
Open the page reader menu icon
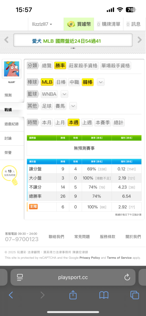pos(20,277)
